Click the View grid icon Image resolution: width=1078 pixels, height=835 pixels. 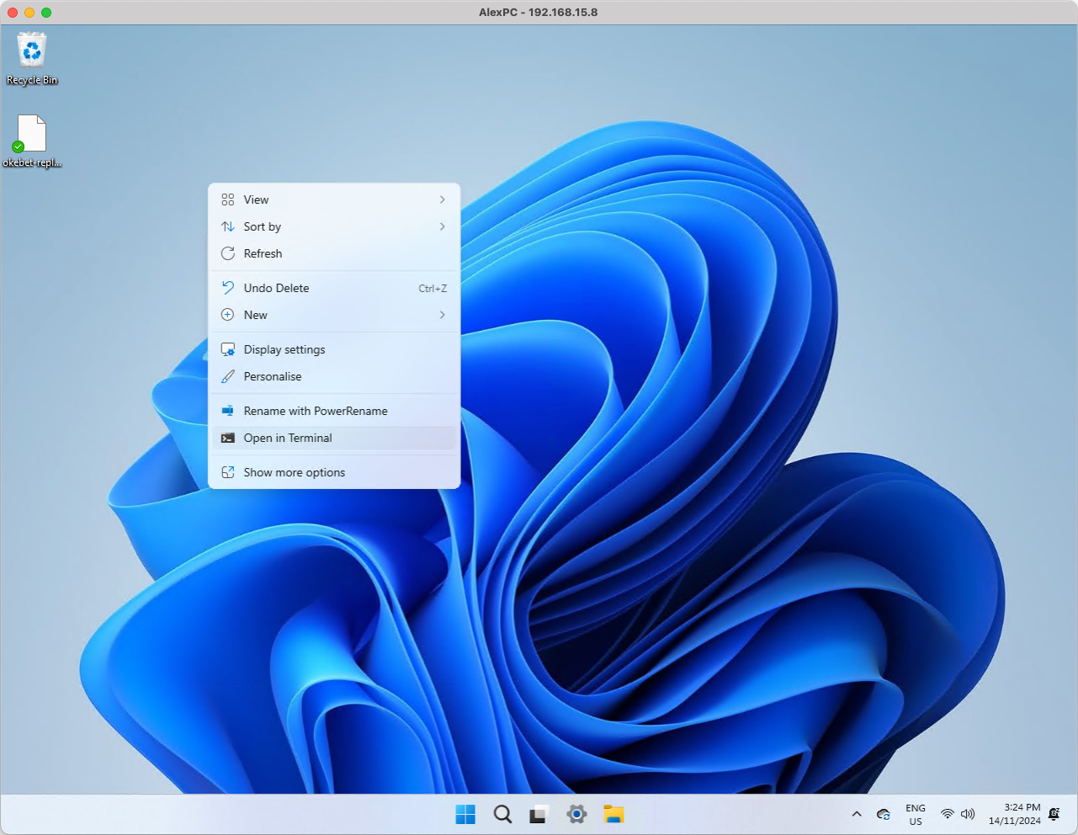pos(227,199)
